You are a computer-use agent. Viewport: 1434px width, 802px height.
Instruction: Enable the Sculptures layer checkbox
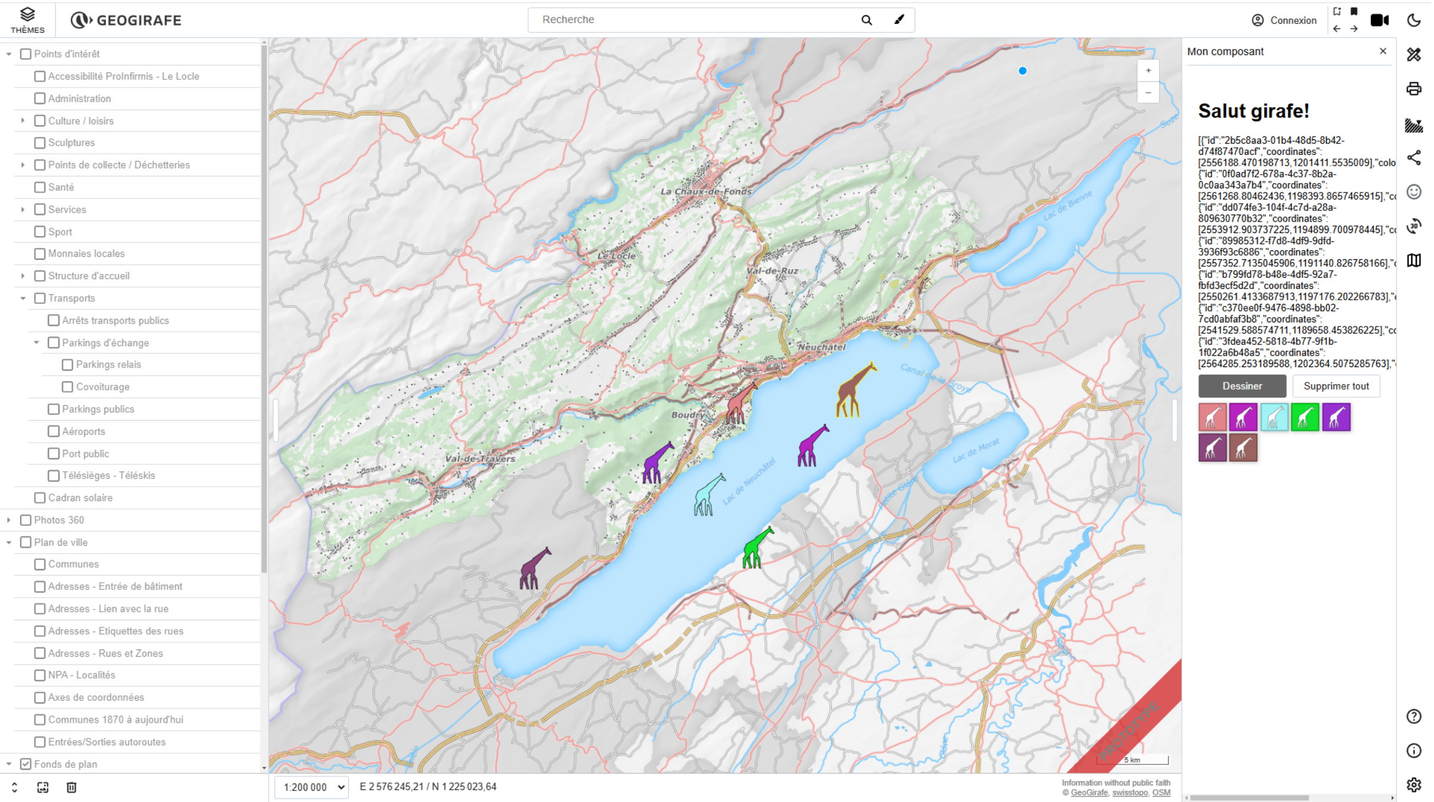[x=39, y=142]
